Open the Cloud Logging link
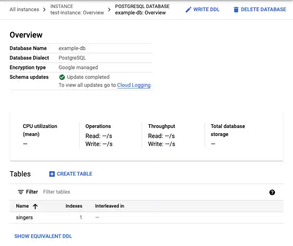 coord(134,85)
